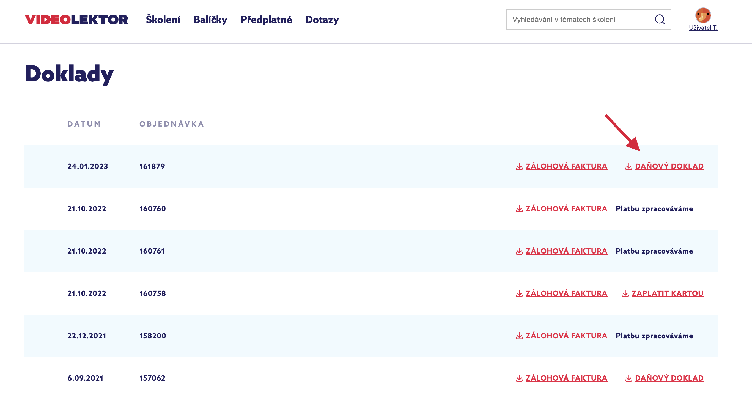The height and width of the screenshot is (404, 752).
Task: Download Zálohová faktura for order 158200
Action: [x=566, y=336]
